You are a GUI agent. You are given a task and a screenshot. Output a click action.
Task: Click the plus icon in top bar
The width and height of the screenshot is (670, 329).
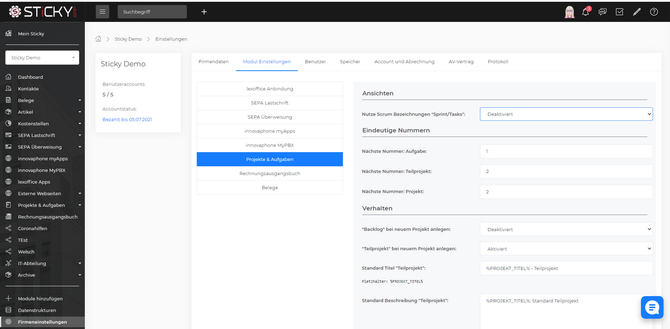[204, 12]
